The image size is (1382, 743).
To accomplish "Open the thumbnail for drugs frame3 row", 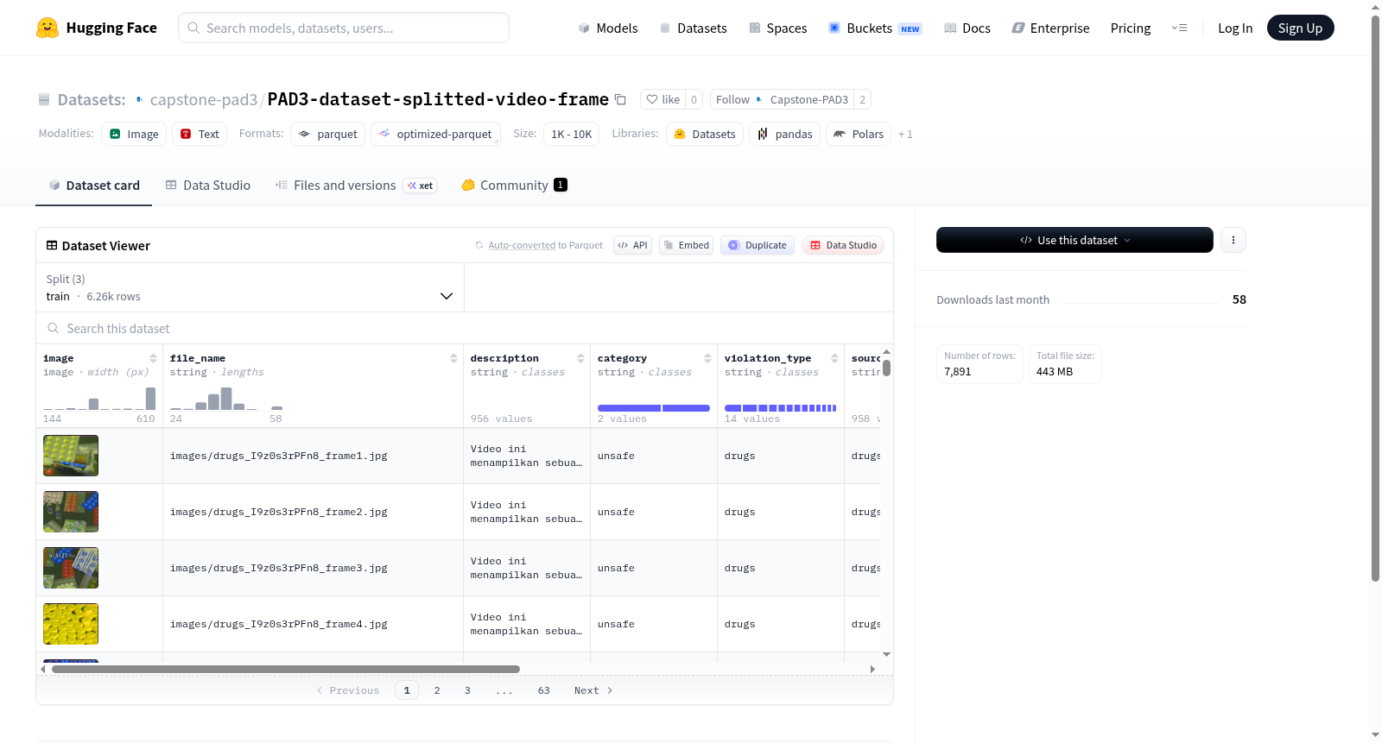I will coord(71,568).
